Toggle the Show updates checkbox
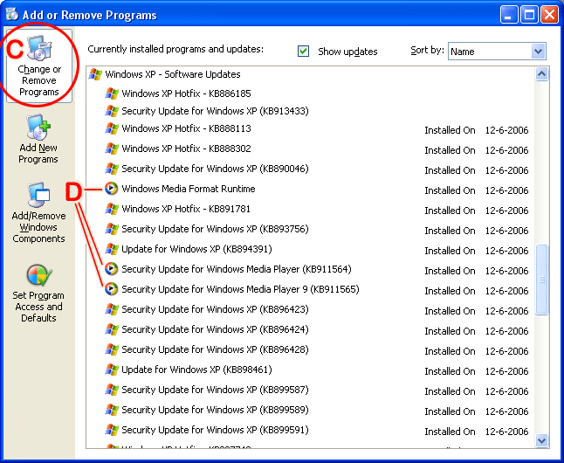Viewport: 564px width, 463px height. pyautogui.click(x=303, y=52)
